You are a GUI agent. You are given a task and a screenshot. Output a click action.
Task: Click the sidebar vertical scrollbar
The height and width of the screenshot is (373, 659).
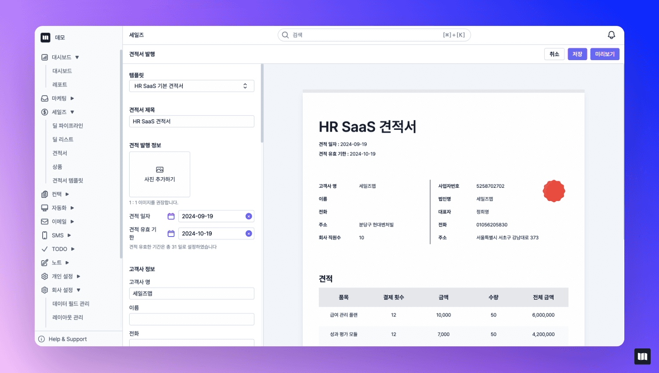coord(121,154)
